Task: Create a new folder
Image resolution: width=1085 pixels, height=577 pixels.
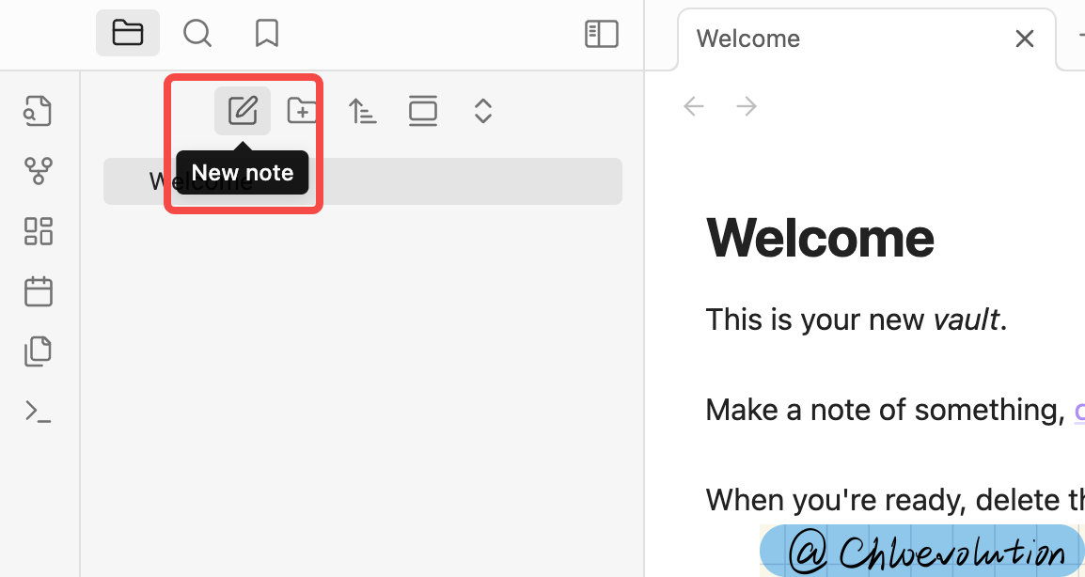Action: pyautogui.click(x=303, y=111)
